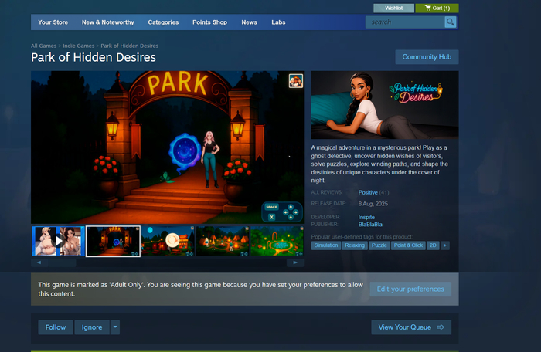Click View Your Queue button

click(x=410, y=327)
